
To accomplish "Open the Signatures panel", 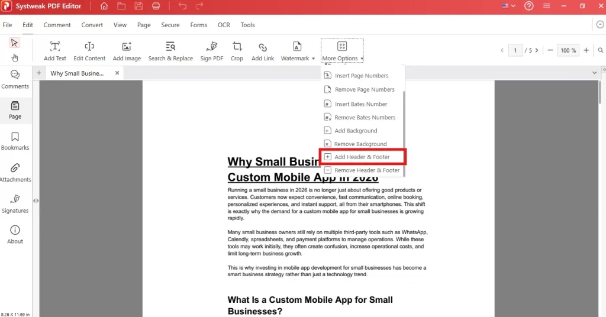I will point(15,204).
